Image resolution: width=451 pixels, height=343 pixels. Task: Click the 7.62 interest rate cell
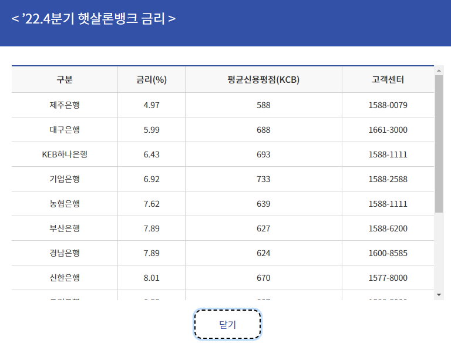point(152,204)
